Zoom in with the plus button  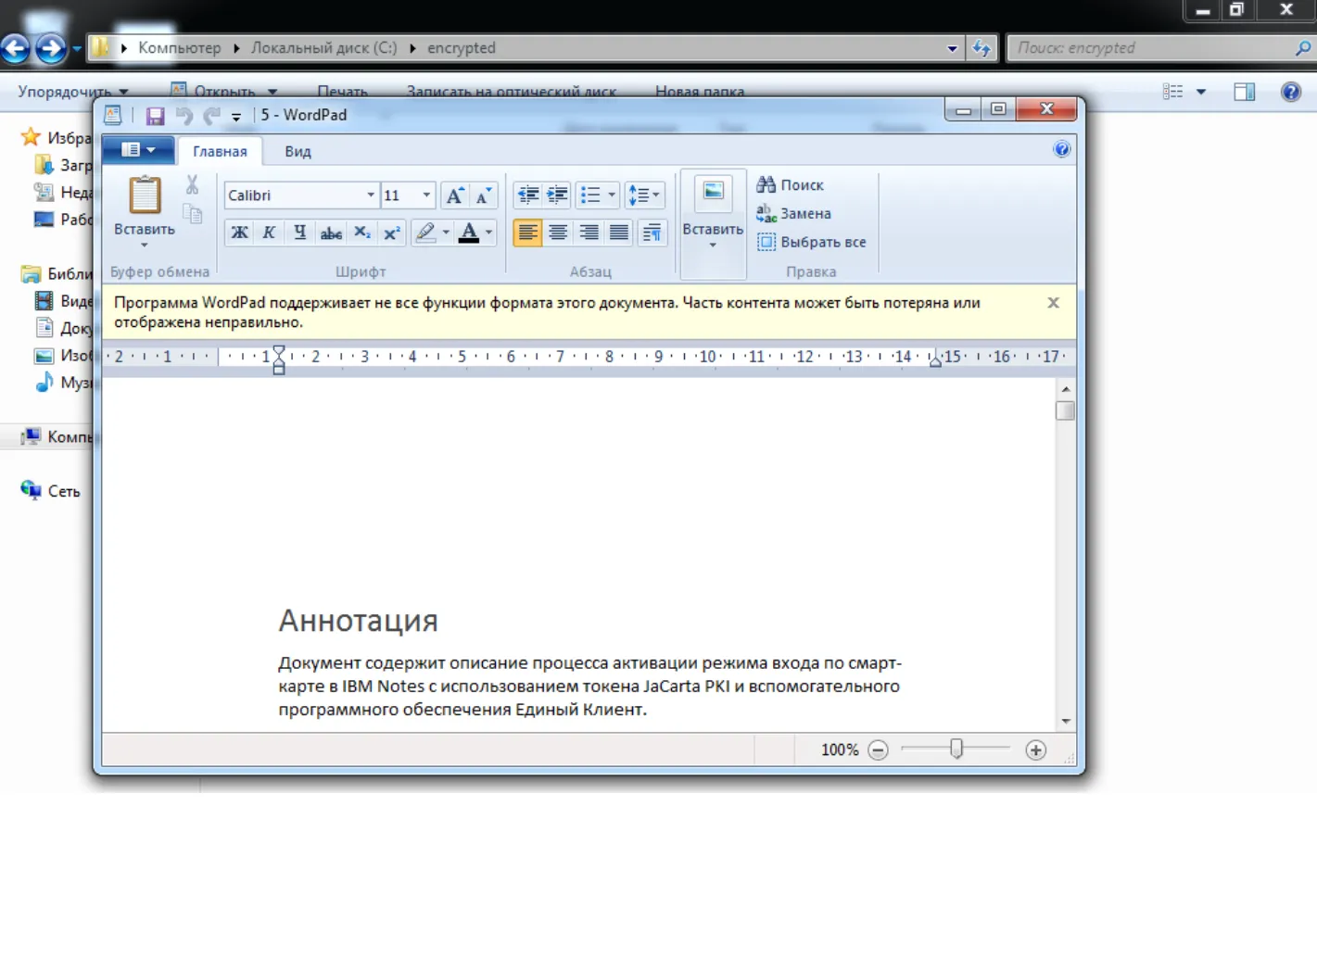click(x=1036, y=750)
